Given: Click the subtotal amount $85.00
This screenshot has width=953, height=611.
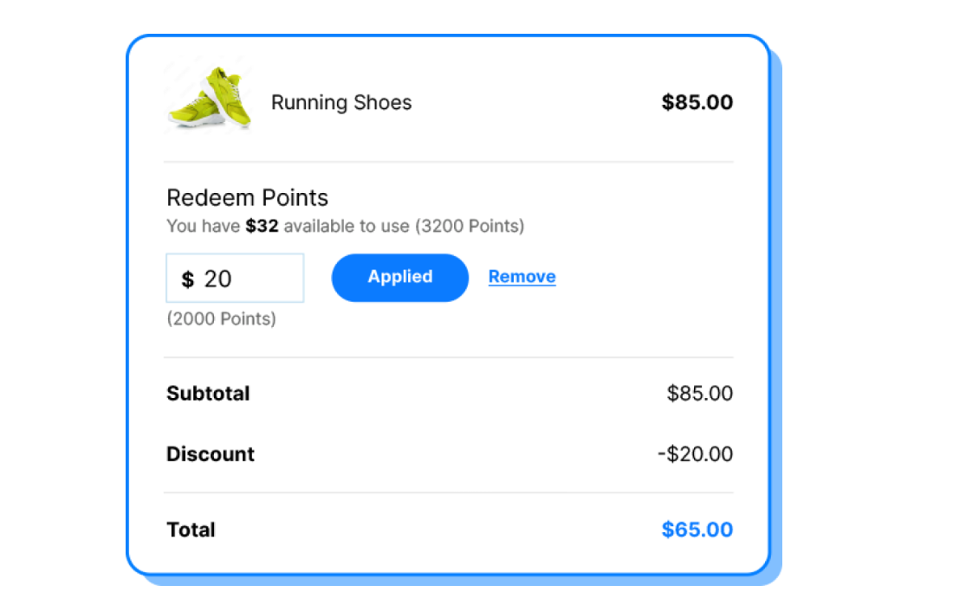Looking at the screenshot, I should click(x=699, y=394).
